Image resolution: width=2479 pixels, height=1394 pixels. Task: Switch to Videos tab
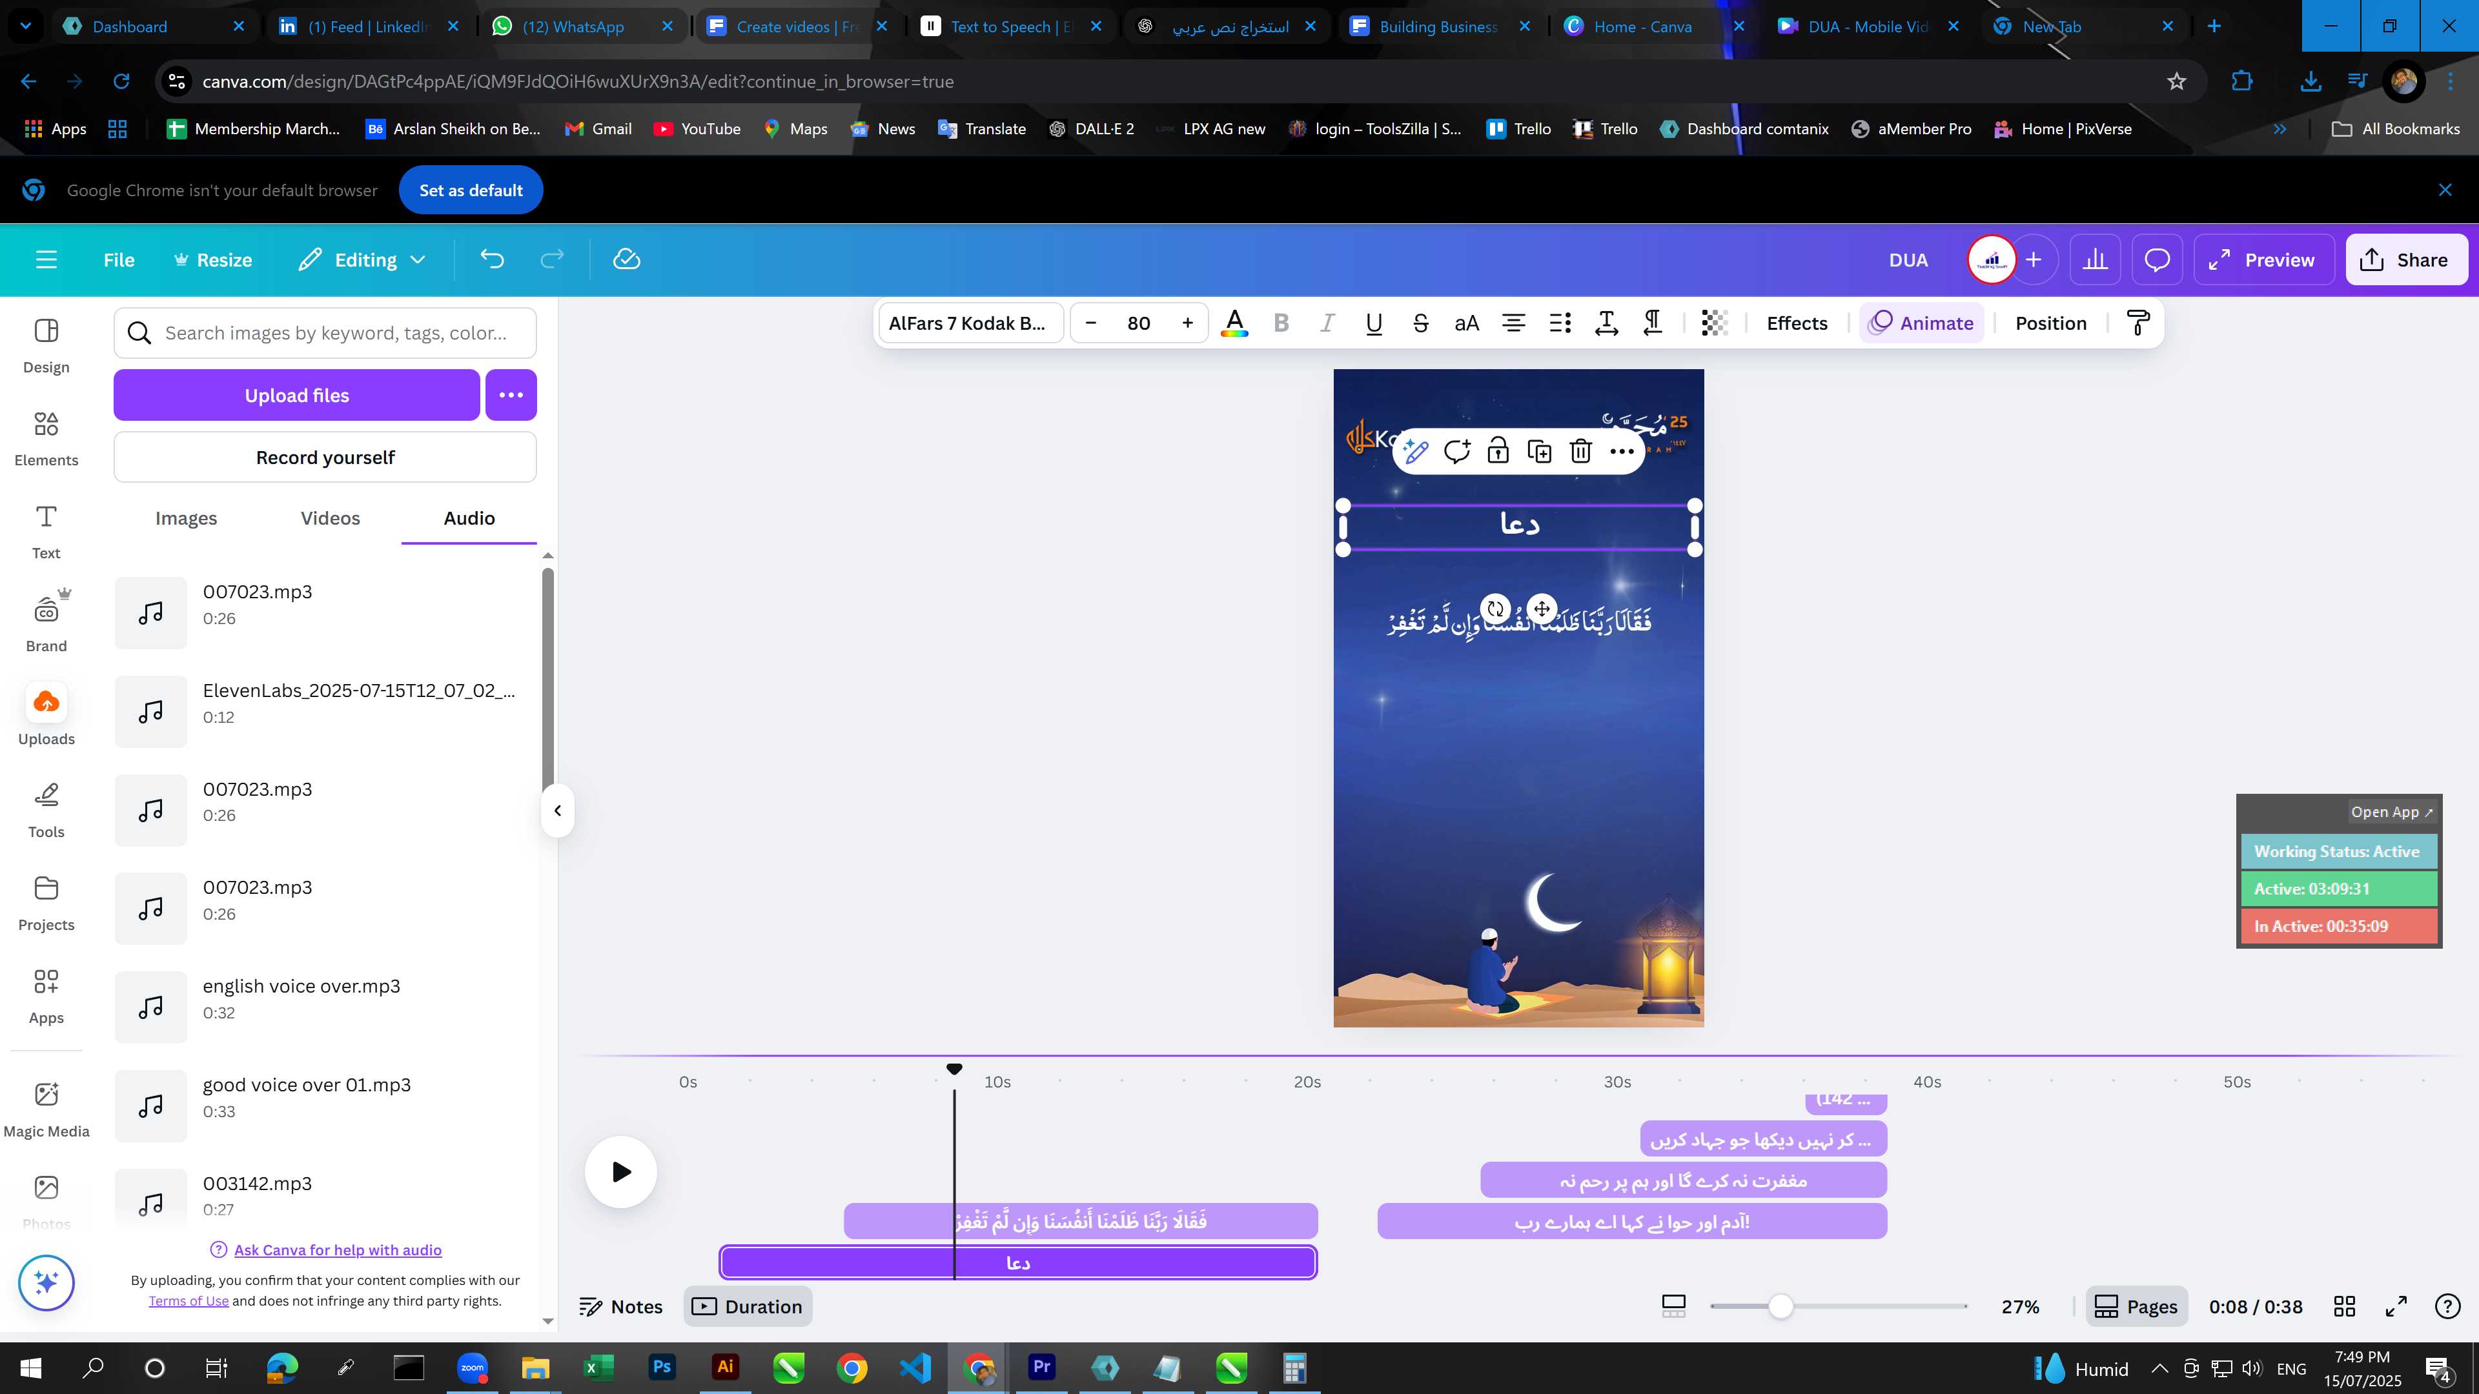click(330, 518)
